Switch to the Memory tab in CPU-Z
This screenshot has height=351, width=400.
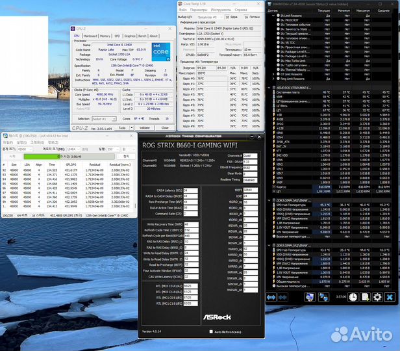click(105, 36)
